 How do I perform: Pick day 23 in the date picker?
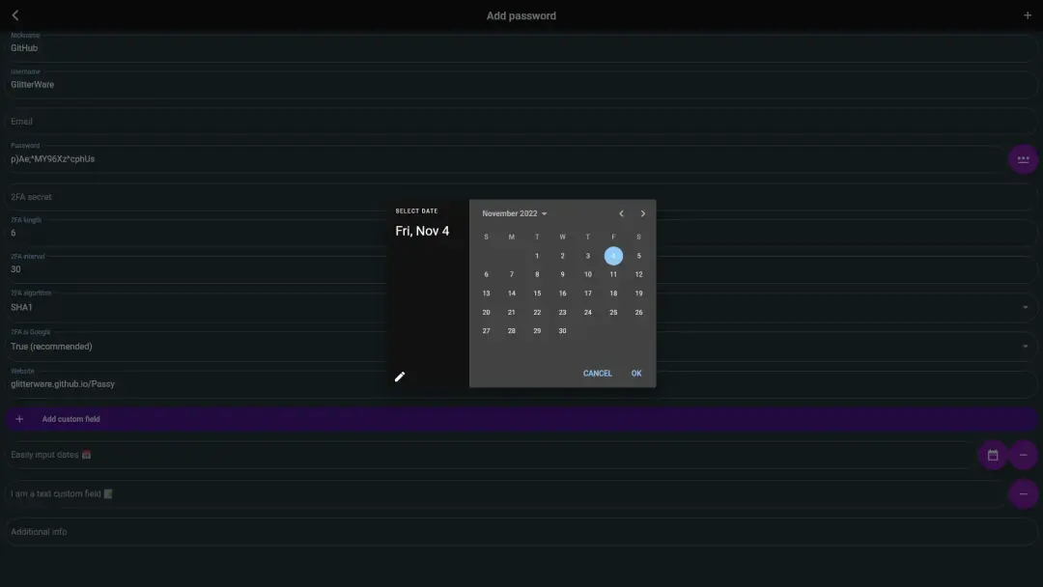(562, 313)
